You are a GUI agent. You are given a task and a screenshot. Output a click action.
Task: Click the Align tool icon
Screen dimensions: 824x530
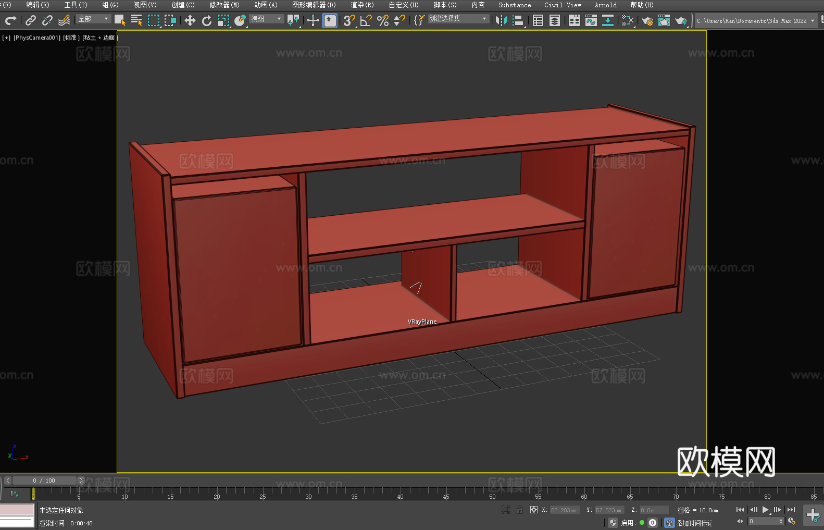tap(518, 20)
